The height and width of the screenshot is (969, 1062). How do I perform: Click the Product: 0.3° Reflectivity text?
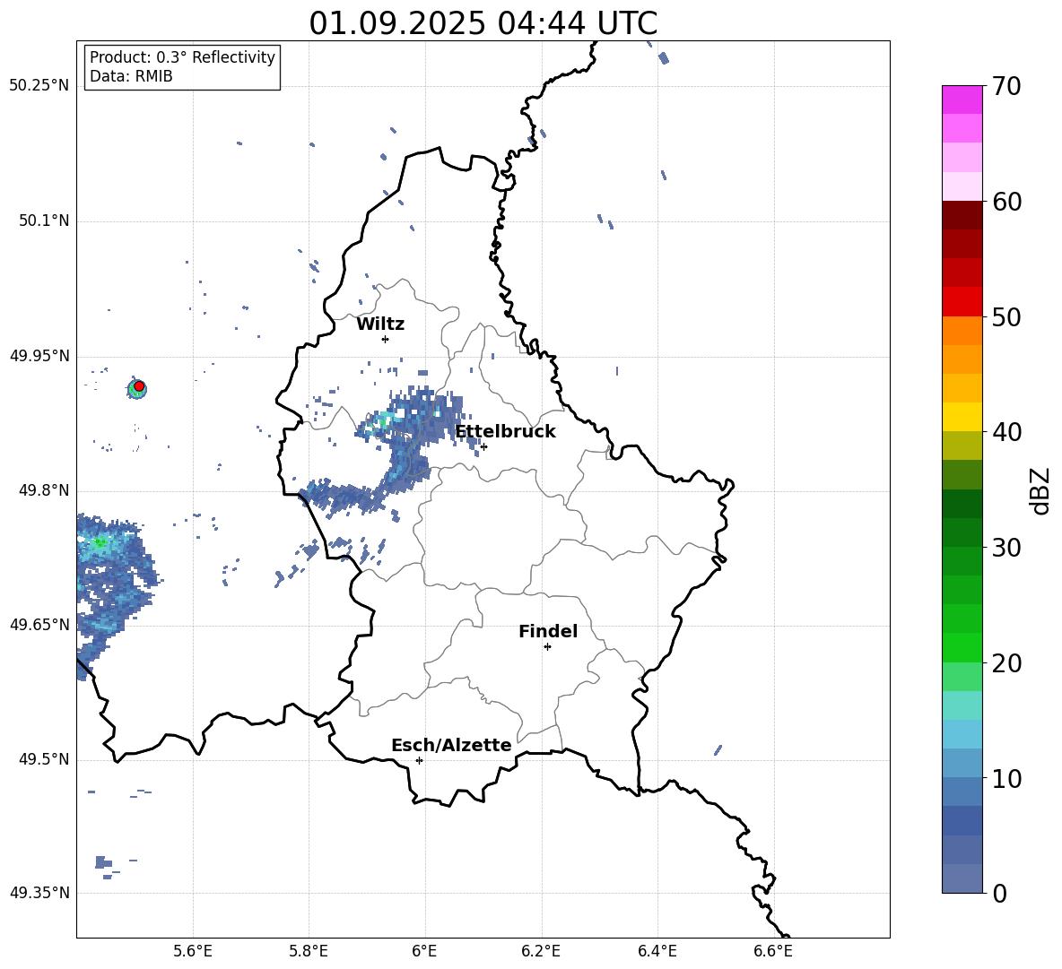click(182, 57)
